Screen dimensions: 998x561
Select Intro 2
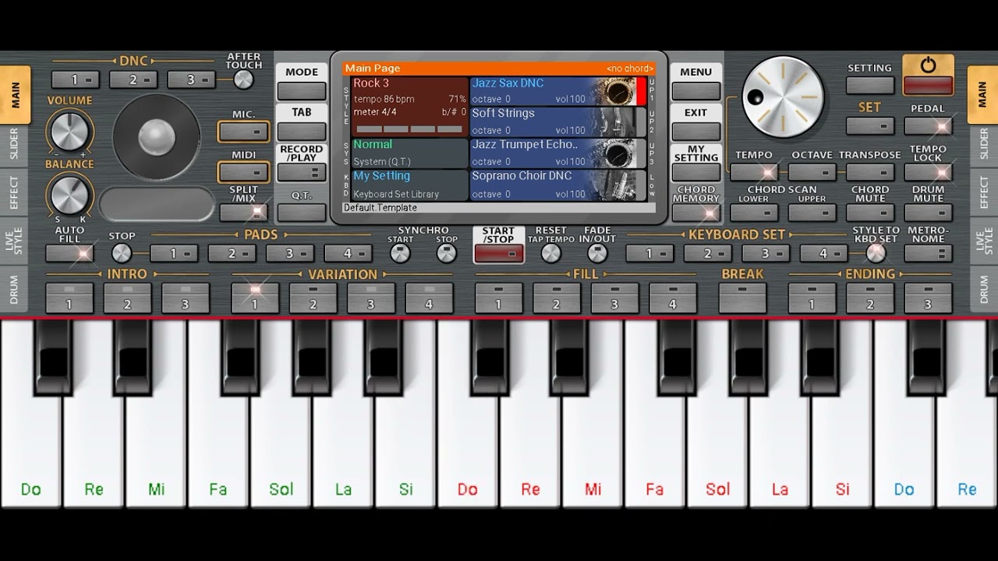tap(127, 298)
